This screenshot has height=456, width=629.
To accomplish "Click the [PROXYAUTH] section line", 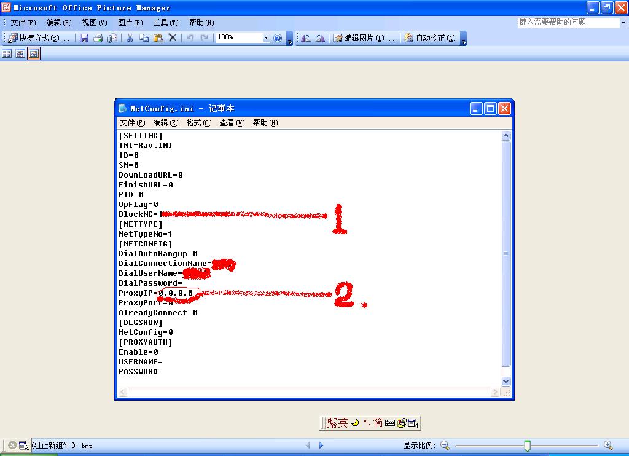I will tap(145, 342).
